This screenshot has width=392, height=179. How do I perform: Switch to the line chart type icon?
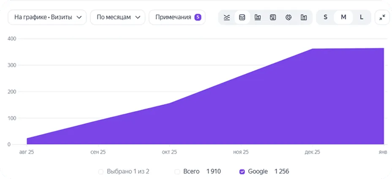(227, 17)
